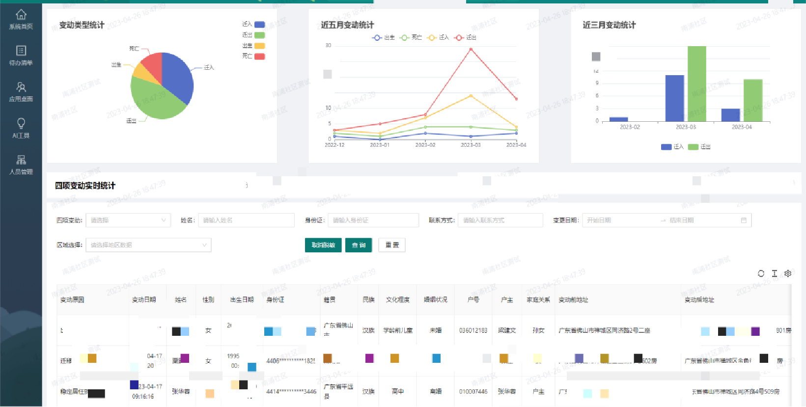Expand the 四项变动 dropdown
The image size is (806, 407).
(x=128, y=220)
